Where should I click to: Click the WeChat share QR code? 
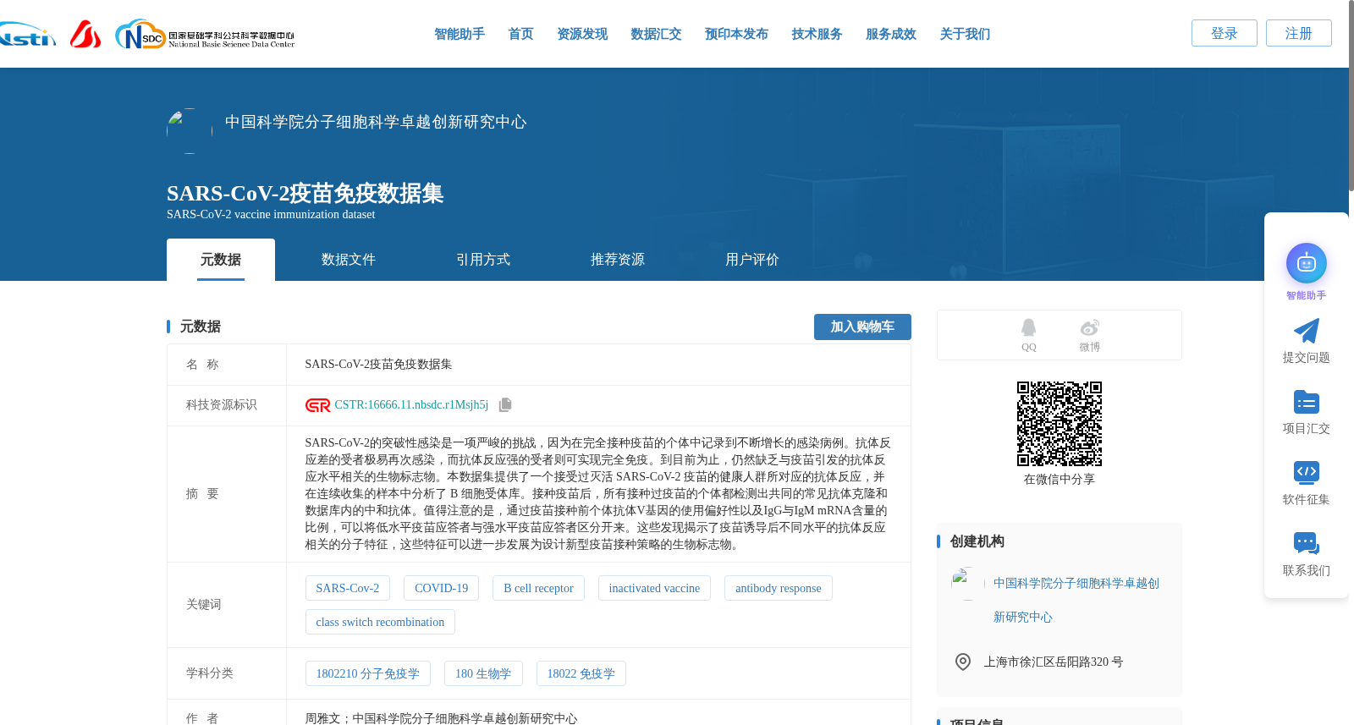pyautogui.click(x=1060, y=424)
